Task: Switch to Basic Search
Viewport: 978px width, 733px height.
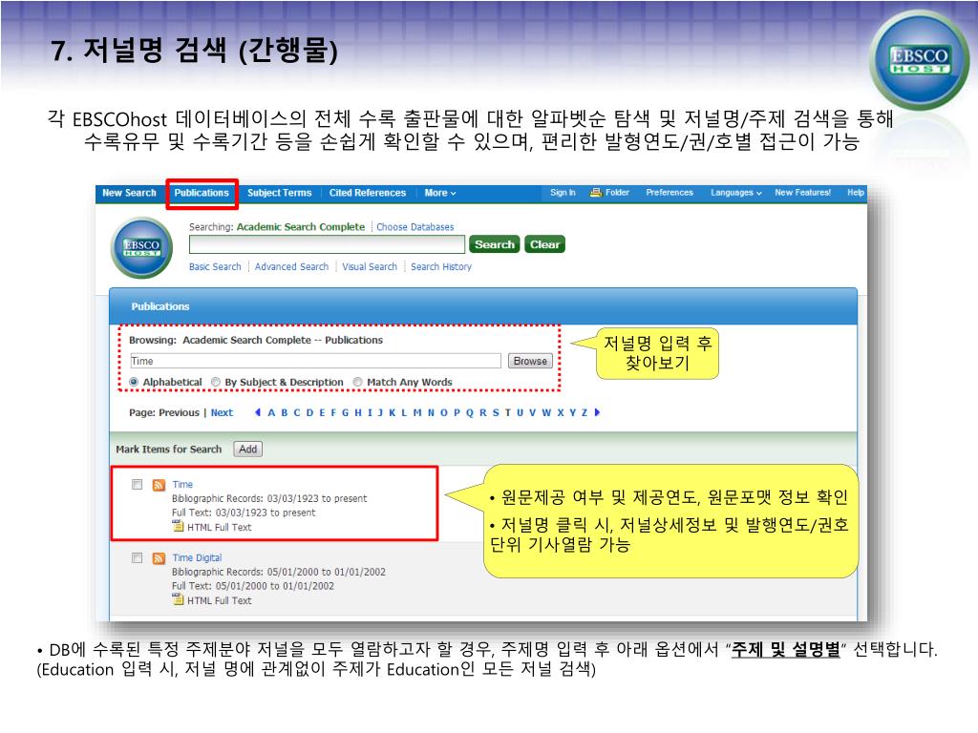Action: point(215,267)
